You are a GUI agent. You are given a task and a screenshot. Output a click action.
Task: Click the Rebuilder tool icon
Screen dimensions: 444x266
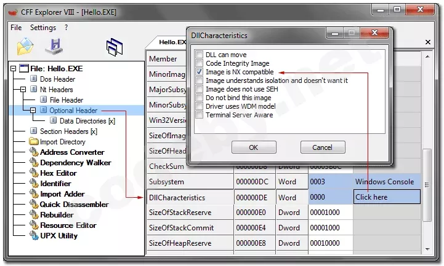[x=34, y=214]
